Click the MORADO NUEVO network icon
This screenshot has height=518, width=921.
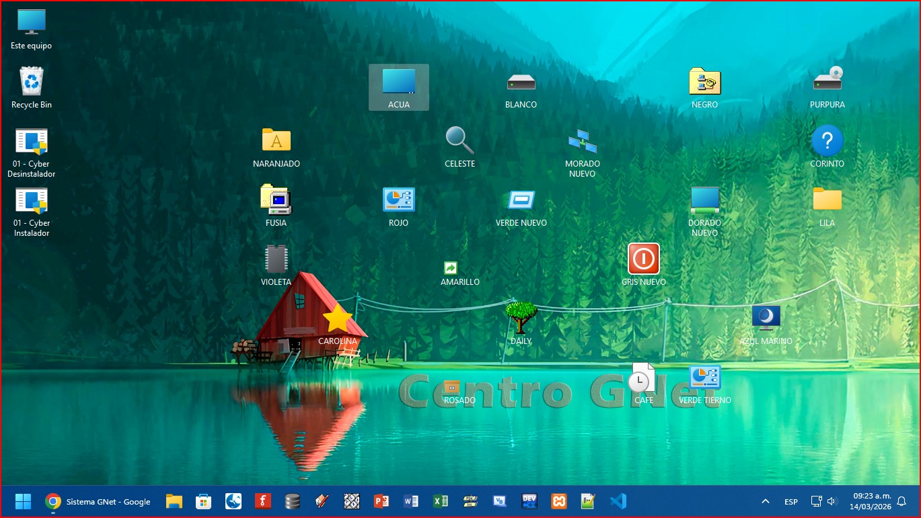click(582, 141)
